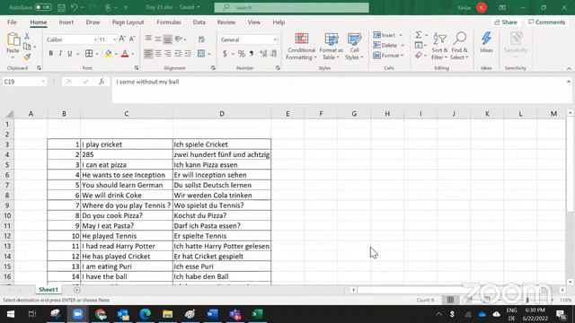
Task: Toggle the AutoSave switch
Action: pos(43,7)
